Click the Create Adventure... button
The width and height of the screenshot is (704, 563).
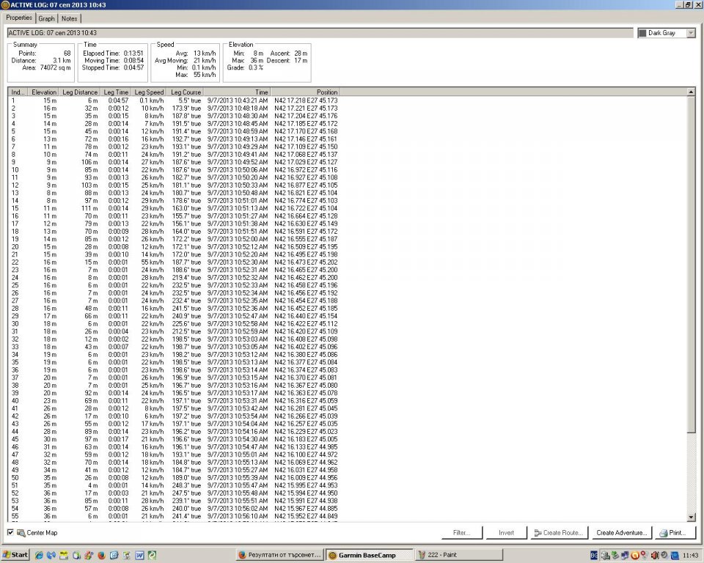tap(621, 532)
